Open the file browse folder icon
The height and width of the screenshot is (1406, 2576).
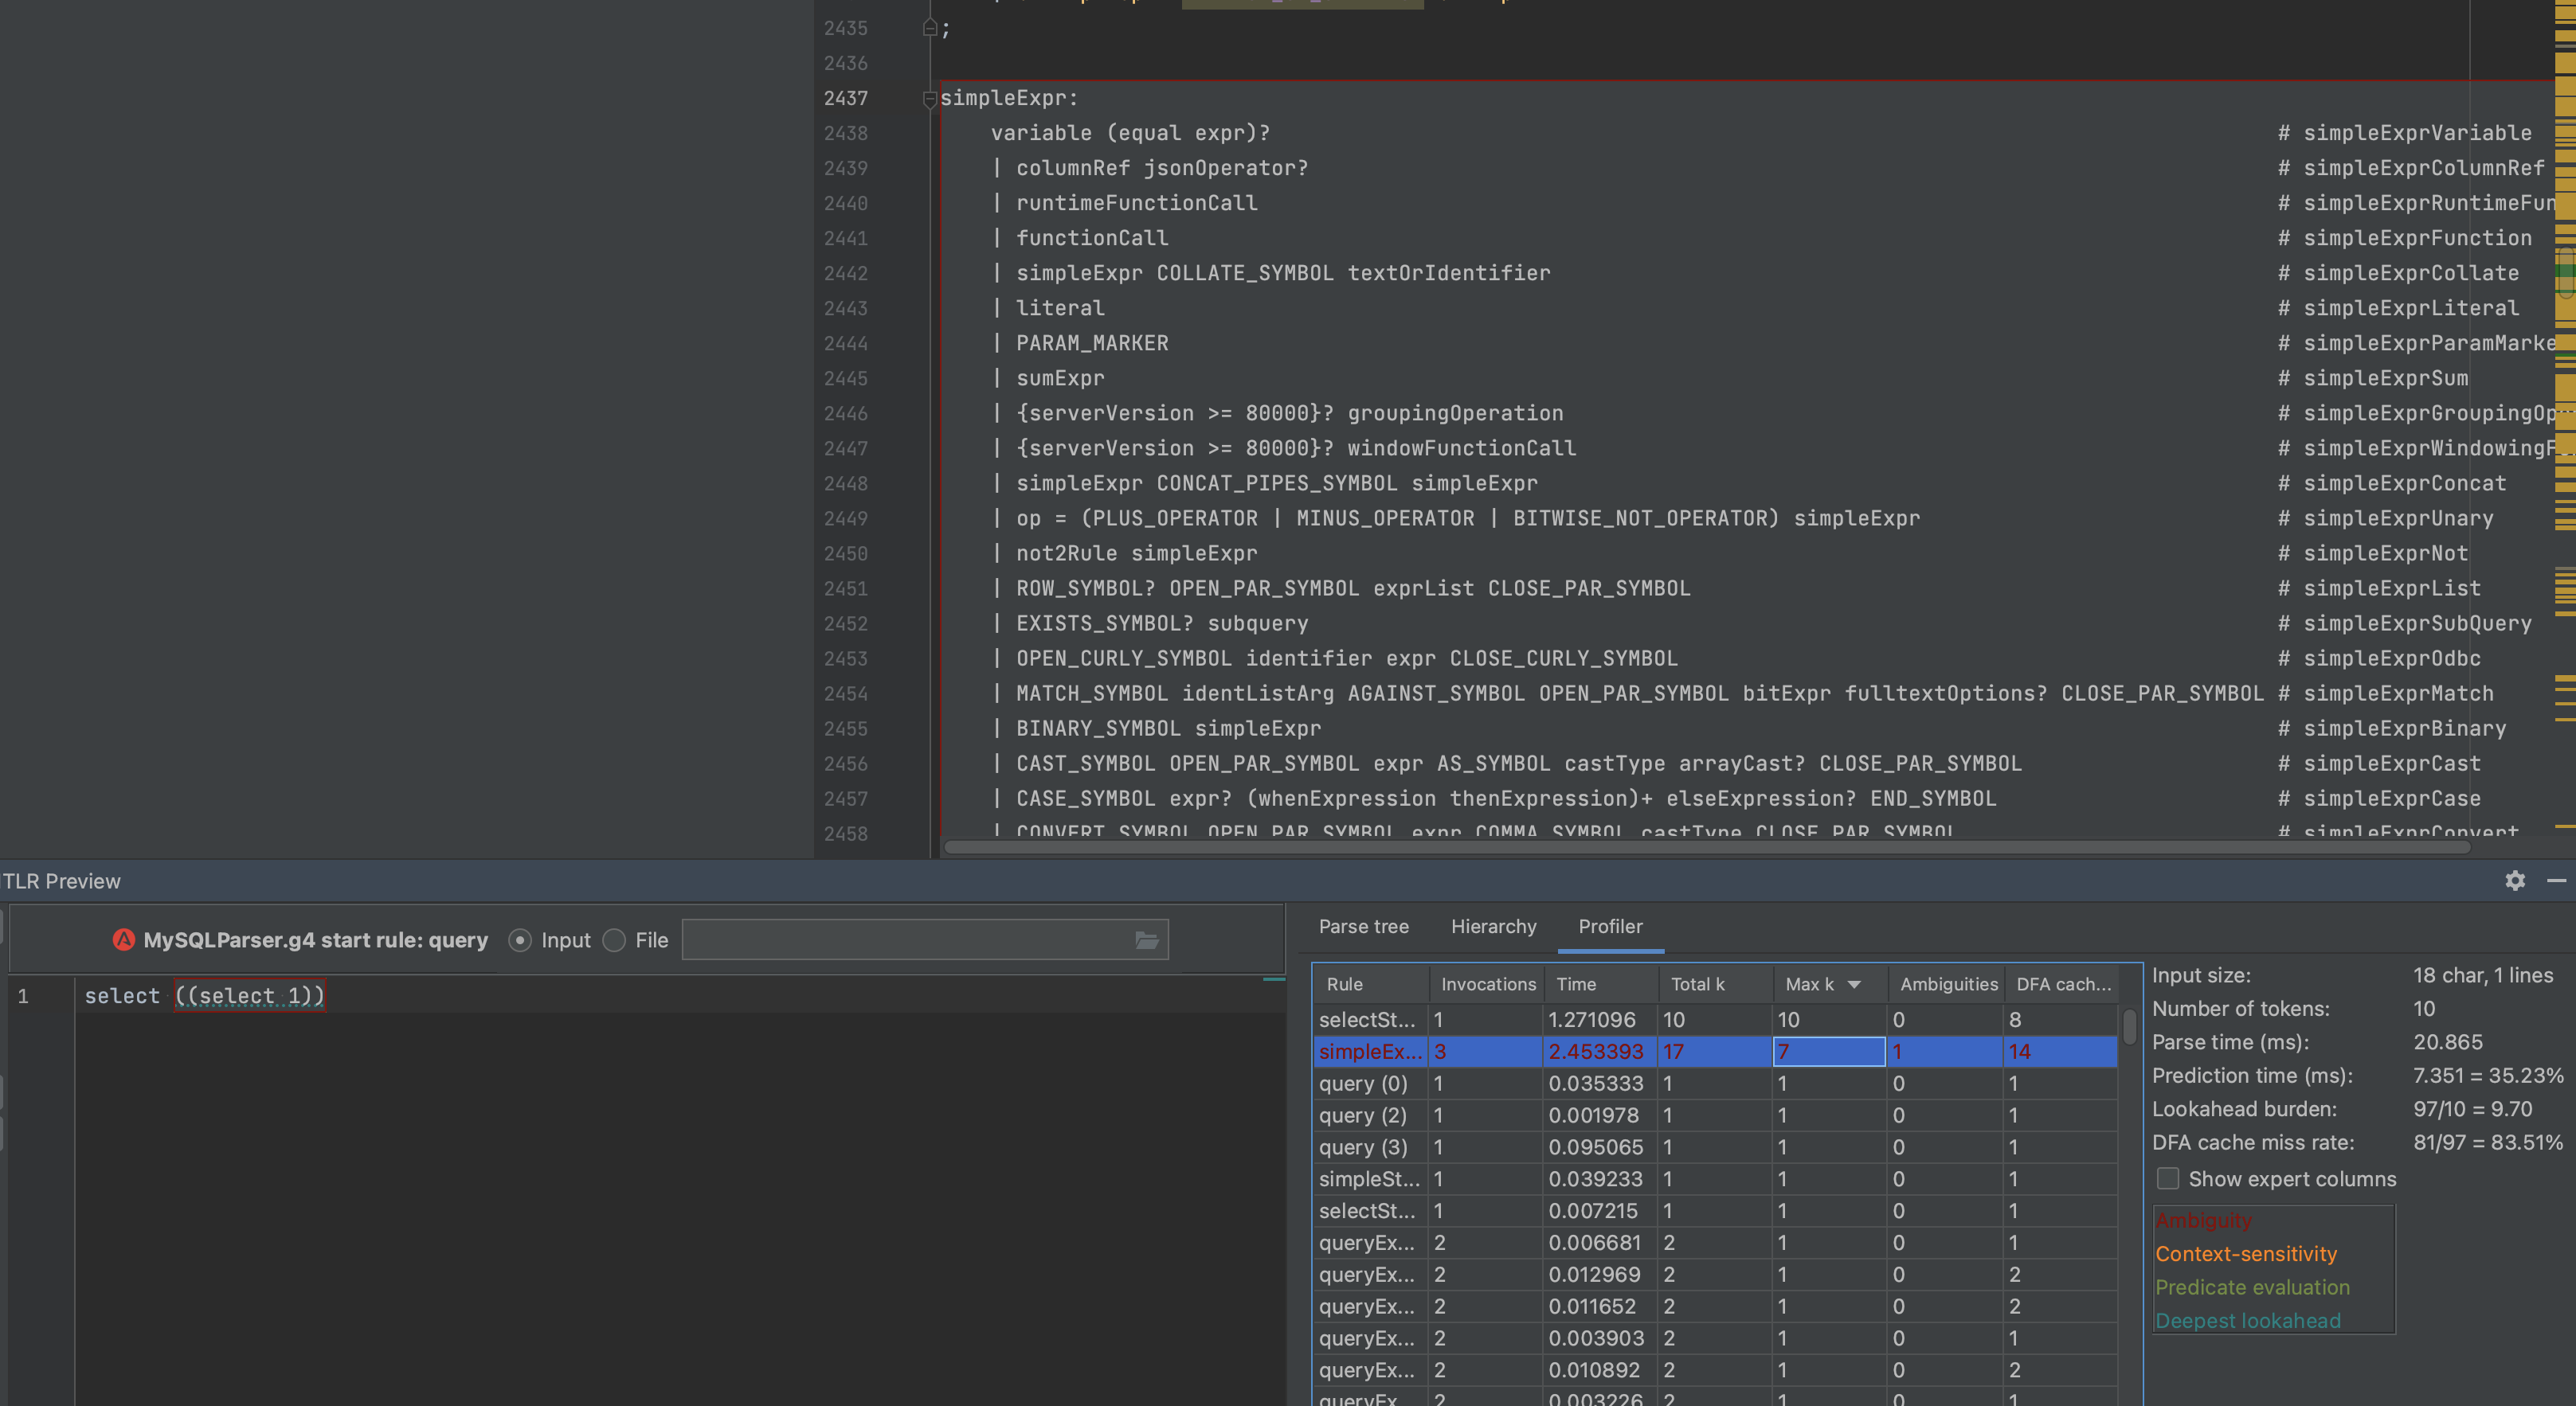[1147, 940]
